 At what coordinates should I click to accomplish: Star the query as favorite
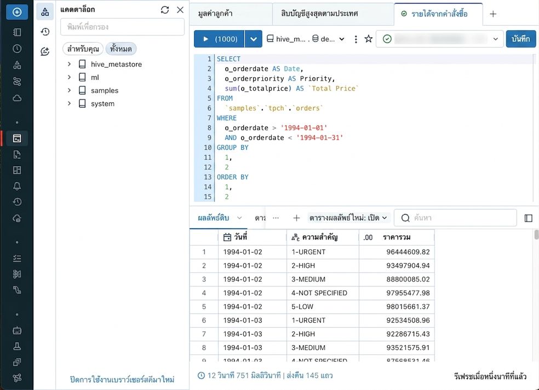point(369,39)
